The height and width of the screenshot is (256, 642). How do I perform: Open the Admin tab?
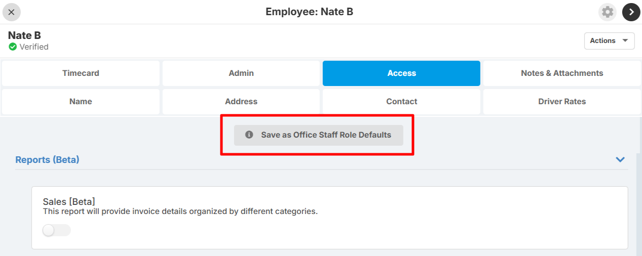click(x=241, y=73)
